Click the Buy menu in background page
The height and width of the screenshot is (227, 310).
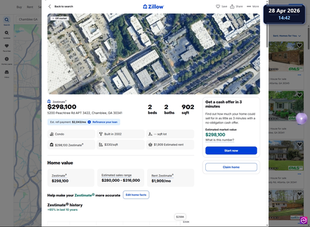point(19,7)
